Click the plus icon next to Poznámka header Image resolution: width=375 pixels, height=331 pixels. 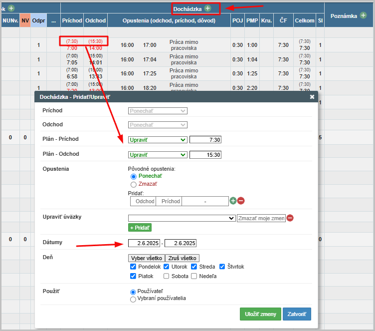point(363,15)
